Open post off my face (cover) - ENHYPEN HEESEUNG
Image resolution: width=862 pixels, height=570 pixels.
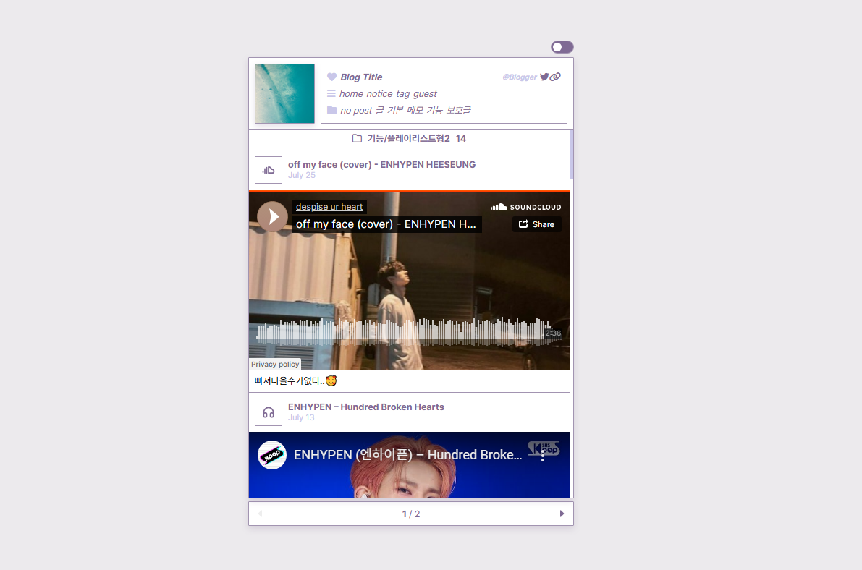point(381,164)
